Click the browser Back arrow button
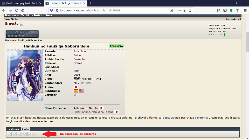The image size is (249, 140). tap(4, 10)
